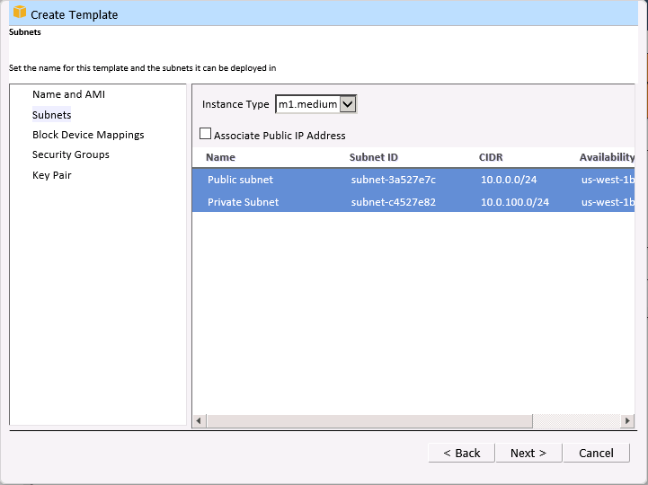Cancel the Create Template wizard

pos(596,453)
